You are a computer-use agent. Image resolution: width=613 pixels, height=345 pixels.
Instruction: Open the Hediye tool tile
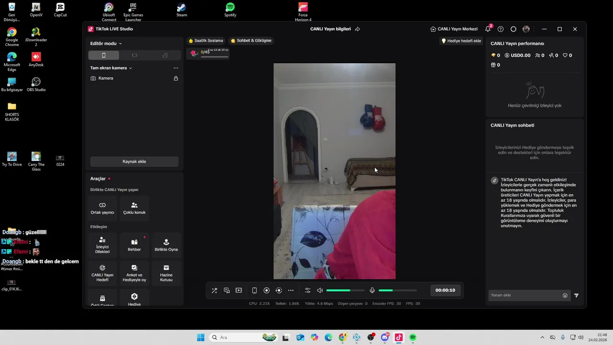(x=134, y=298)
